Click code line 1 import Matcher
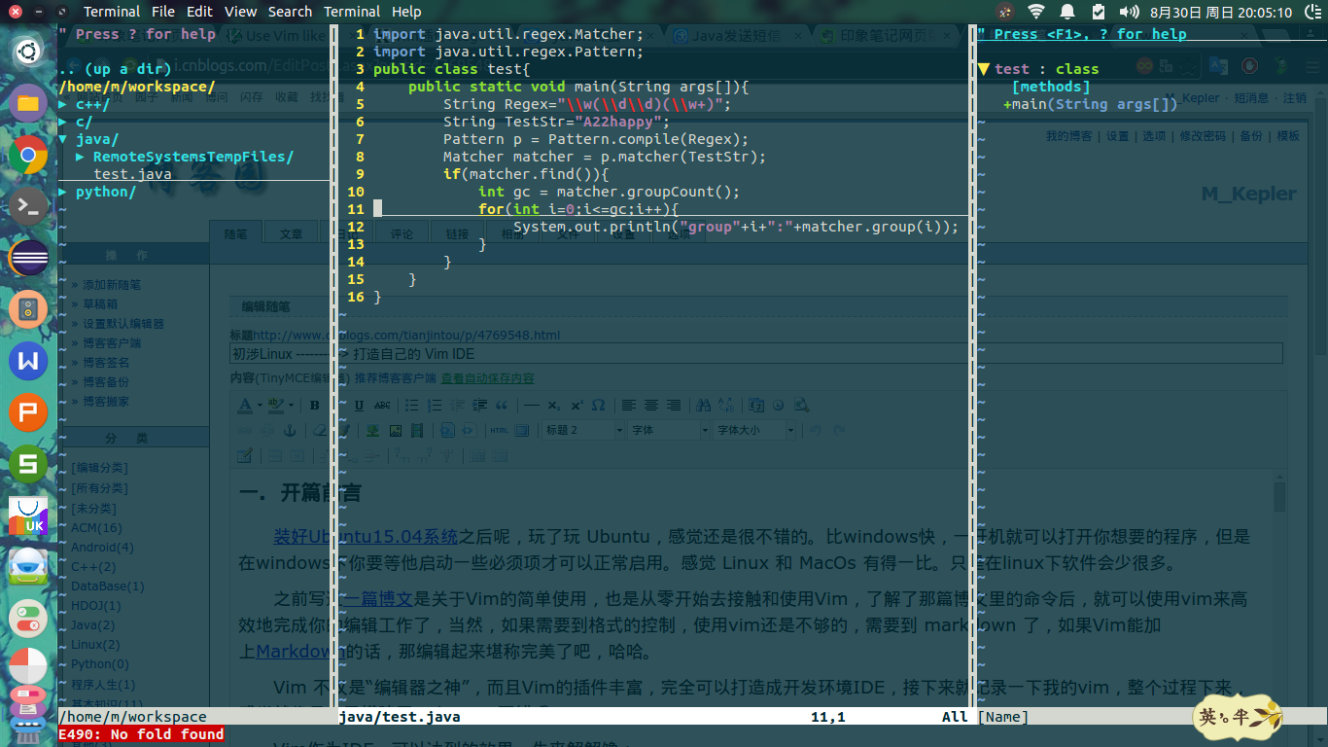Screen dimensions: 1328x747 point(508,34)
